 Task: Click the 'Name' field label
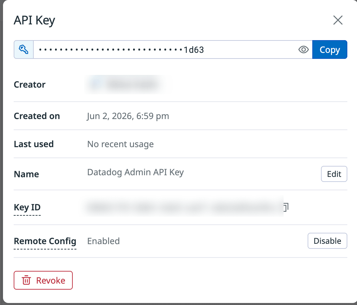(26, 174)
